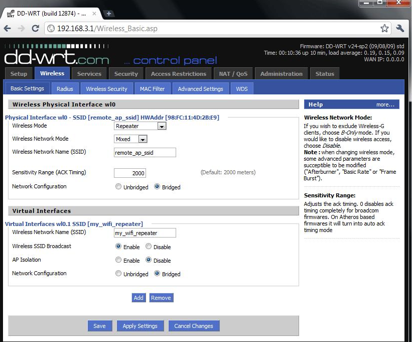Select the Basic Settings sub-tab
The height and width of the screenshot is (342, 412).
click(x=27, y=88)
